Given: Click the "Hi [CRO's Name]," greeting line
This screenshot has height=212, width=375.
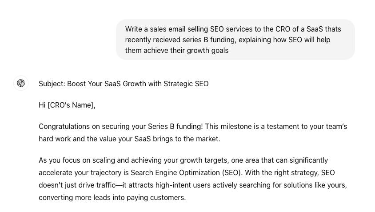Looking at the screenshot, I should [x=67, y=105].
